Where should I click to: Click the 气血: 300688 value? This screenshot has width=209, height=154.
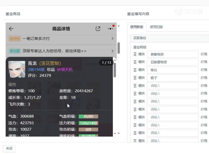[21, 116]
